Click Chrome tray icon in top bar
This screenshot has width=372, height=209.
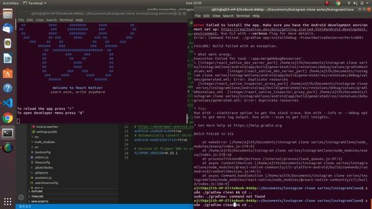(338, 3)
